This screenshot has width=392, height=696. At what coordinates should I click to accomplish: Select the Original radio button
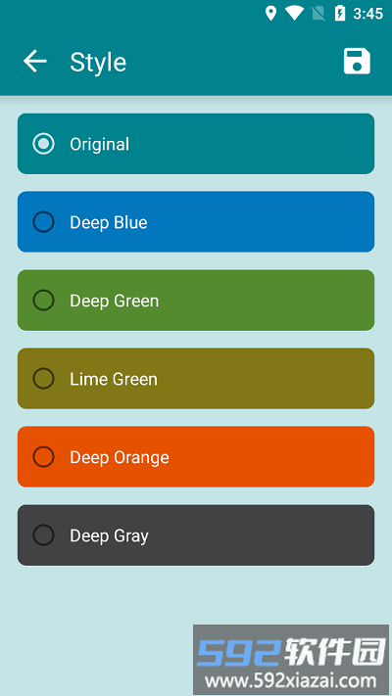point(43,144)
